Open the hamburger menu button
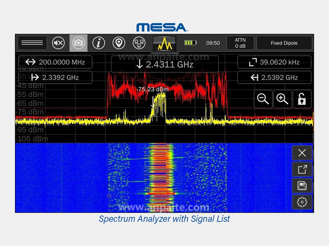The image size is (329, 246). click(32, 43)
